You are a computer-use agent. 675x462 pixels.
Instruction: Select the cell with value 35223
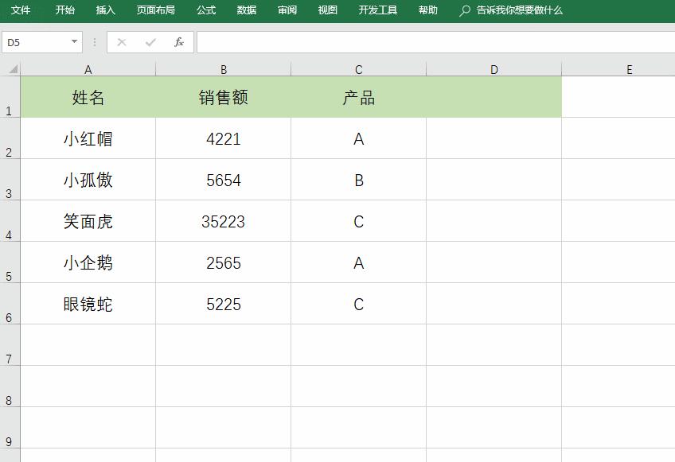(224, 221)
